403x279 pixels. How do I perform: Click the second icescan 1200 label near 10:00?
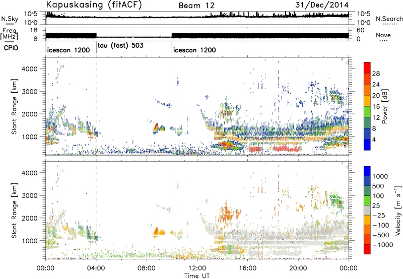click(194, 50)
